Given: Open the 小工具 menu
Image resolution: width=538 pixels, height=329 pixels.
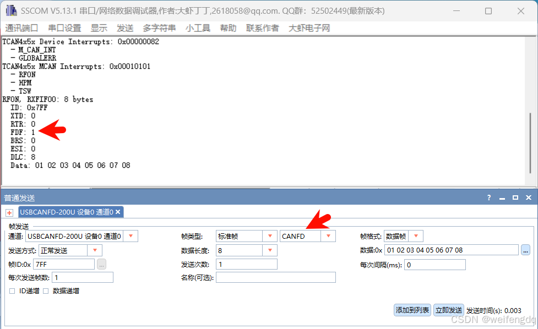Looking at the screenshot, I should click(x=198, y=28).
